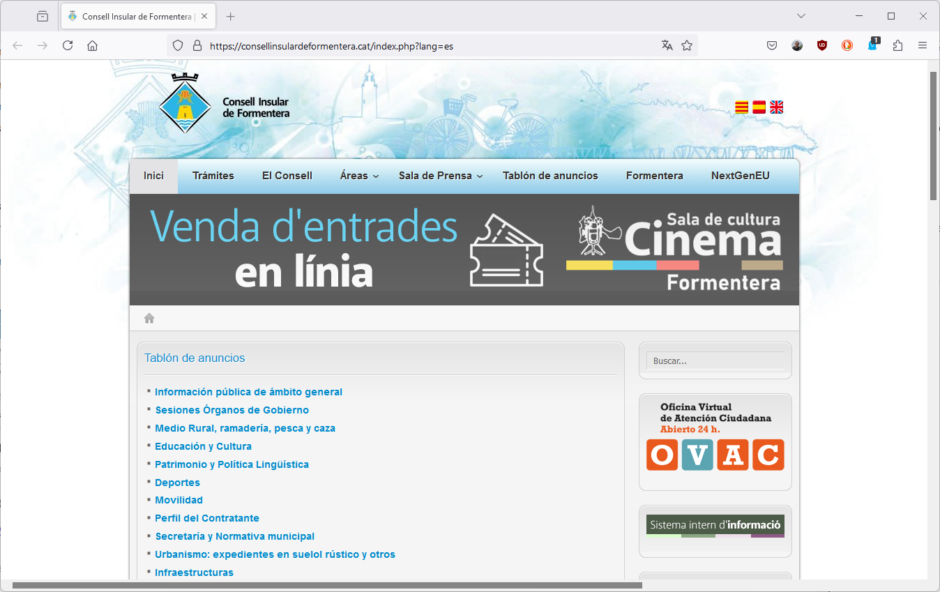Screen dimensions: 940x592
Task: Translate this page via address bar icon
Action: point(667,45)
